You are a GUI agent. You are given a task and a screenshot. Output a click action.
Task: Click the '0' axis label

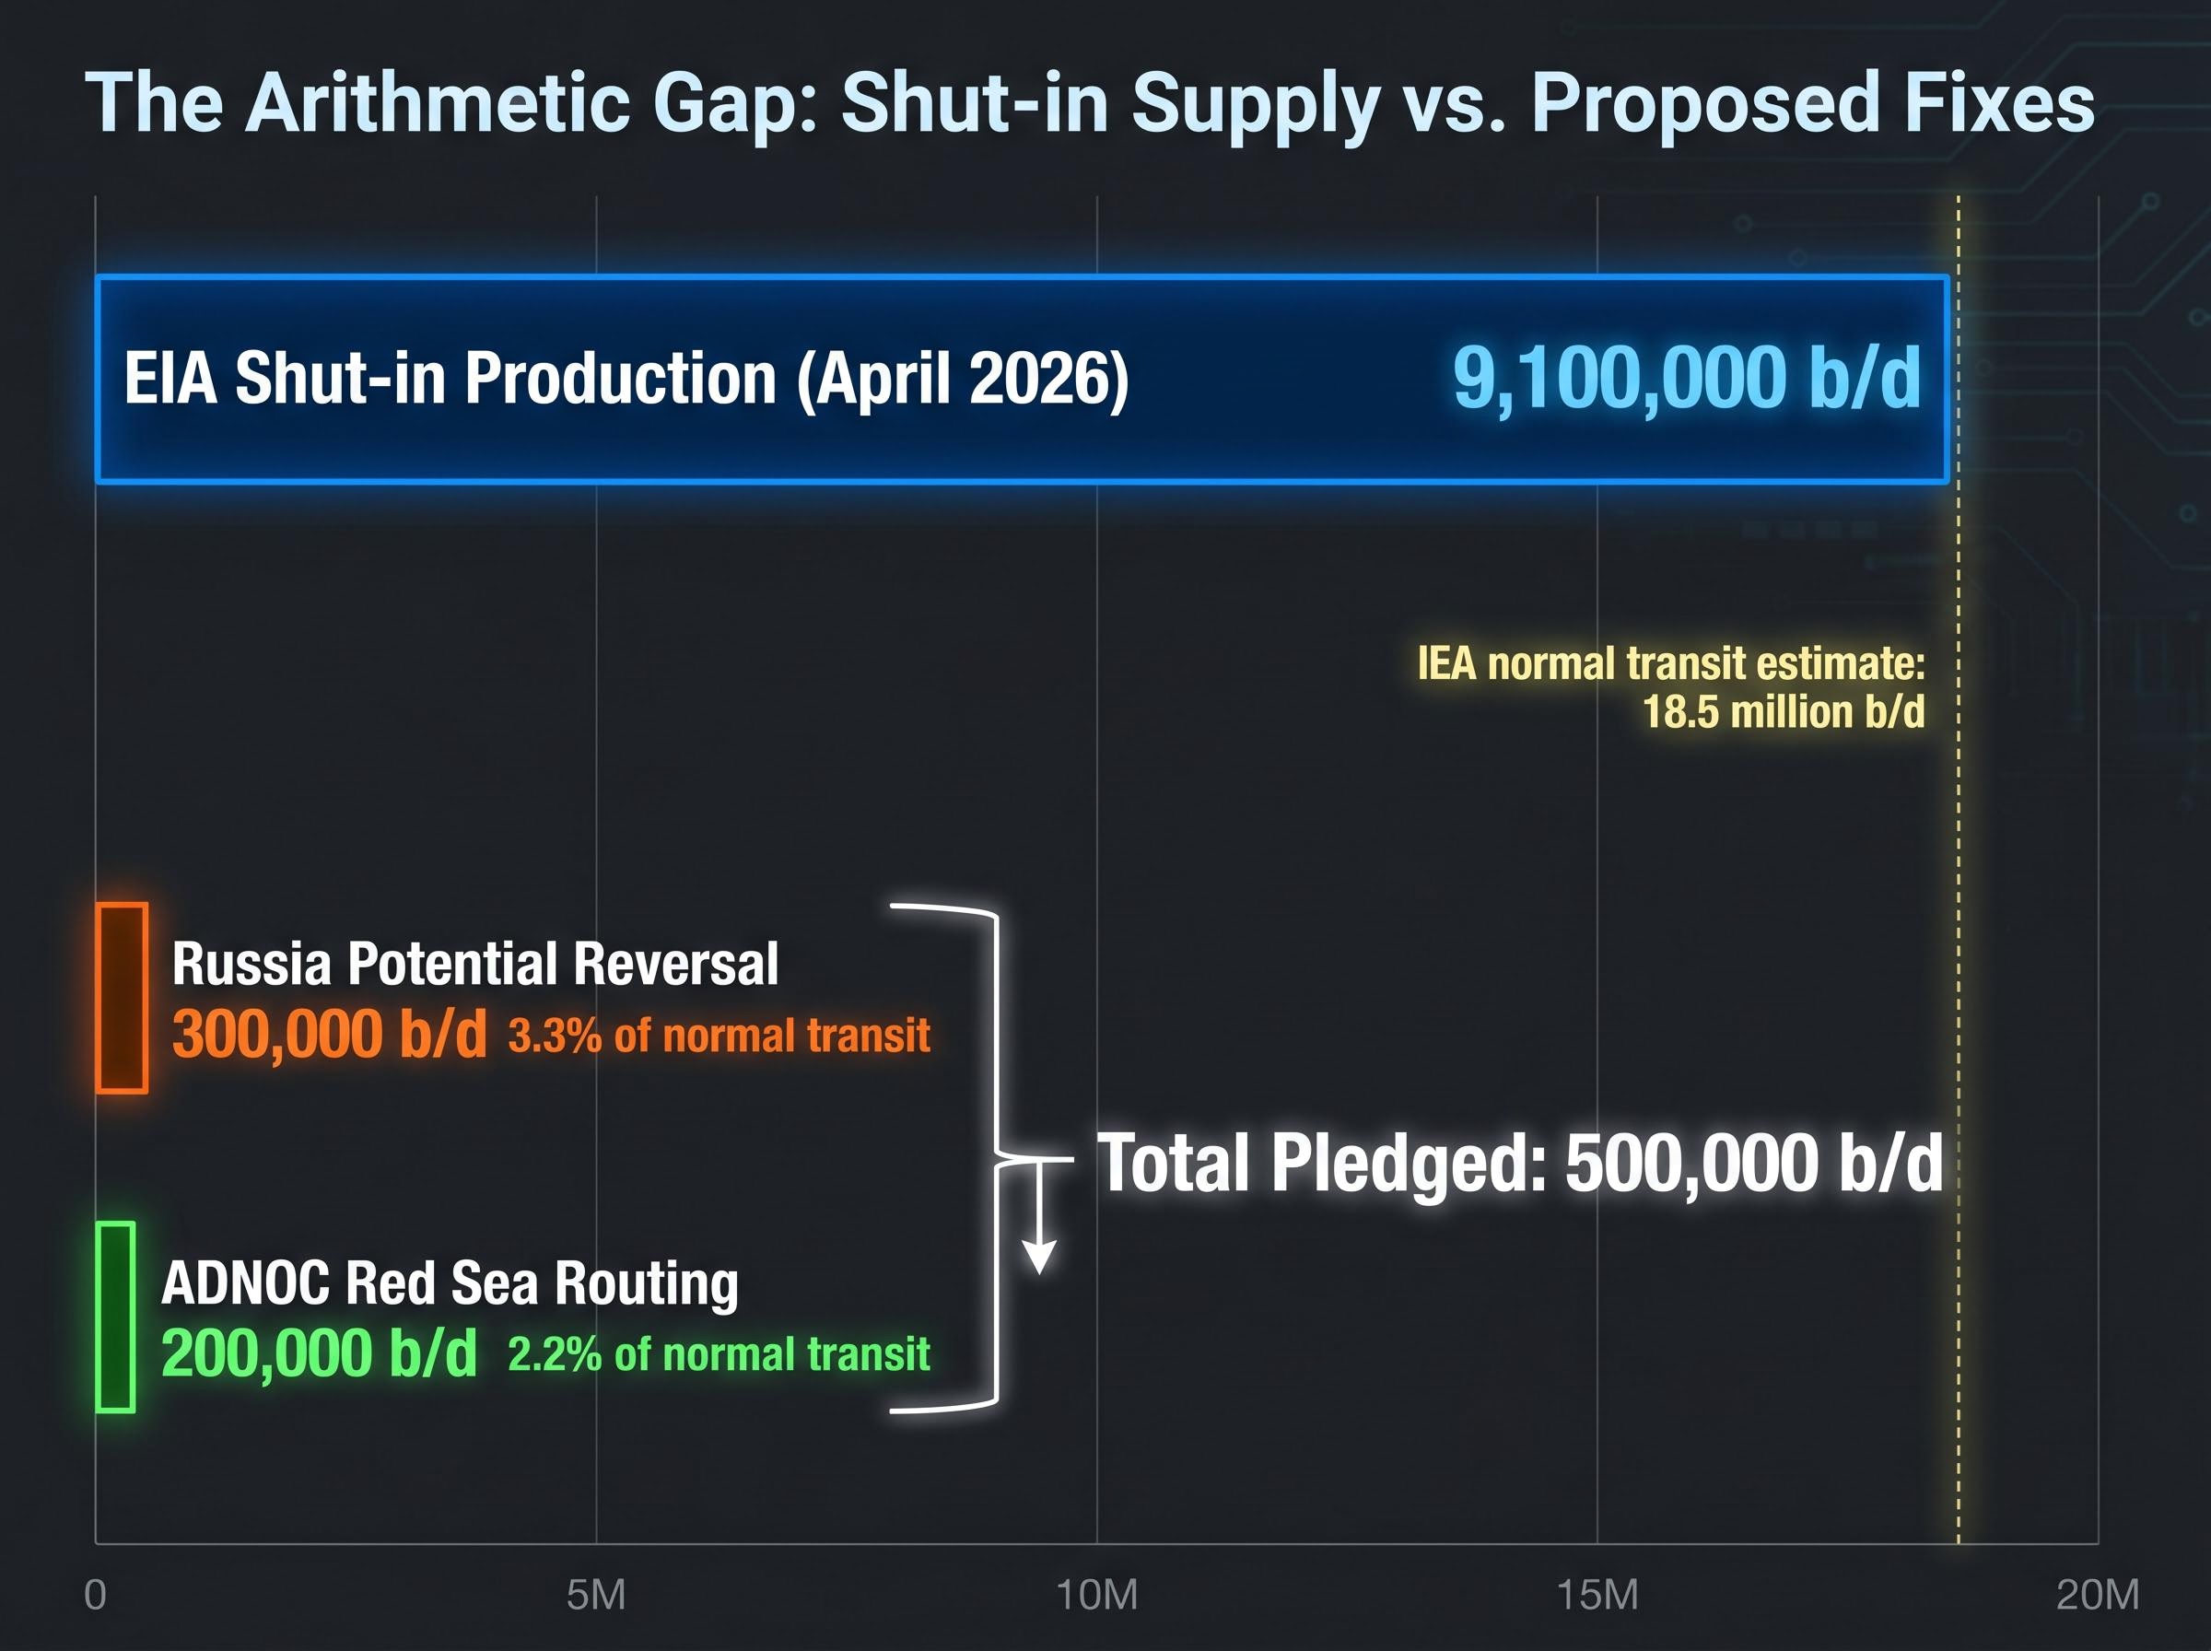95,1596
